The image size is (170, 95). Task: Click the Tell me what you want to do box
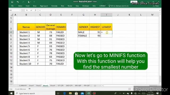coord(119,6)
